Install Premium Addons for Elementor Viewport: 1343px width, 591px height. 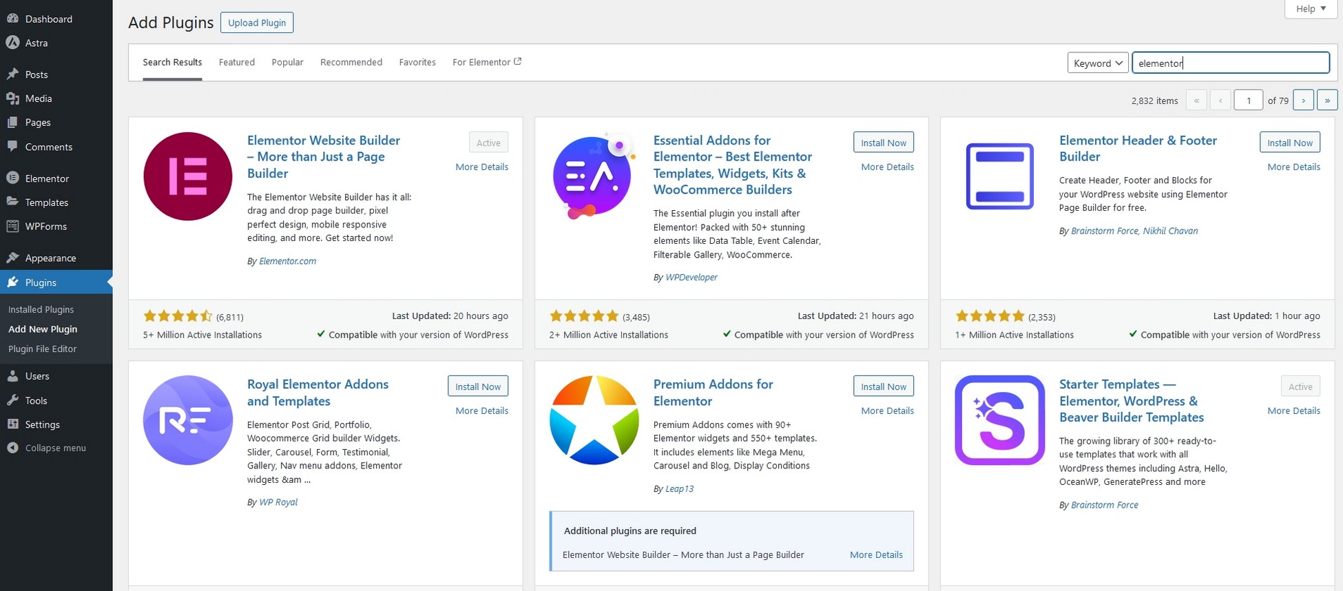point(884,386)
